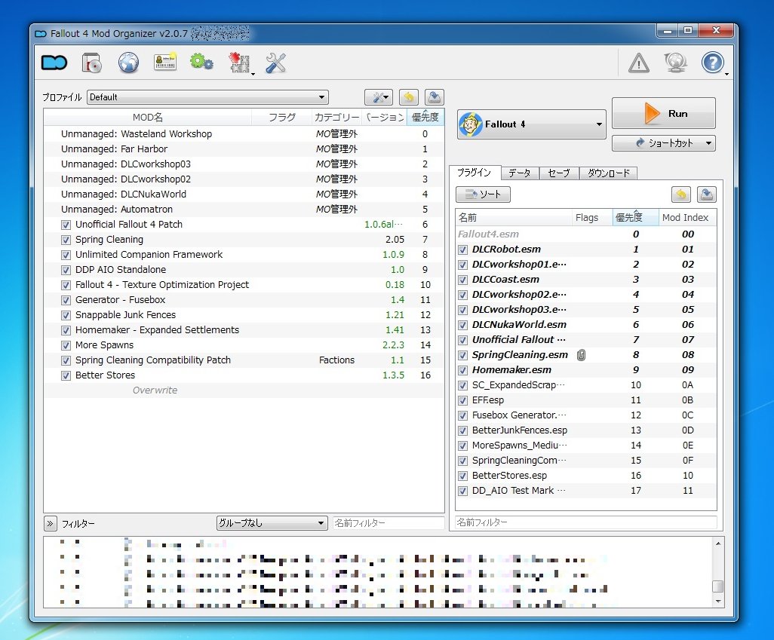
Task: Select the Fallout4.esm plugin row
Action: pos(585,234)
